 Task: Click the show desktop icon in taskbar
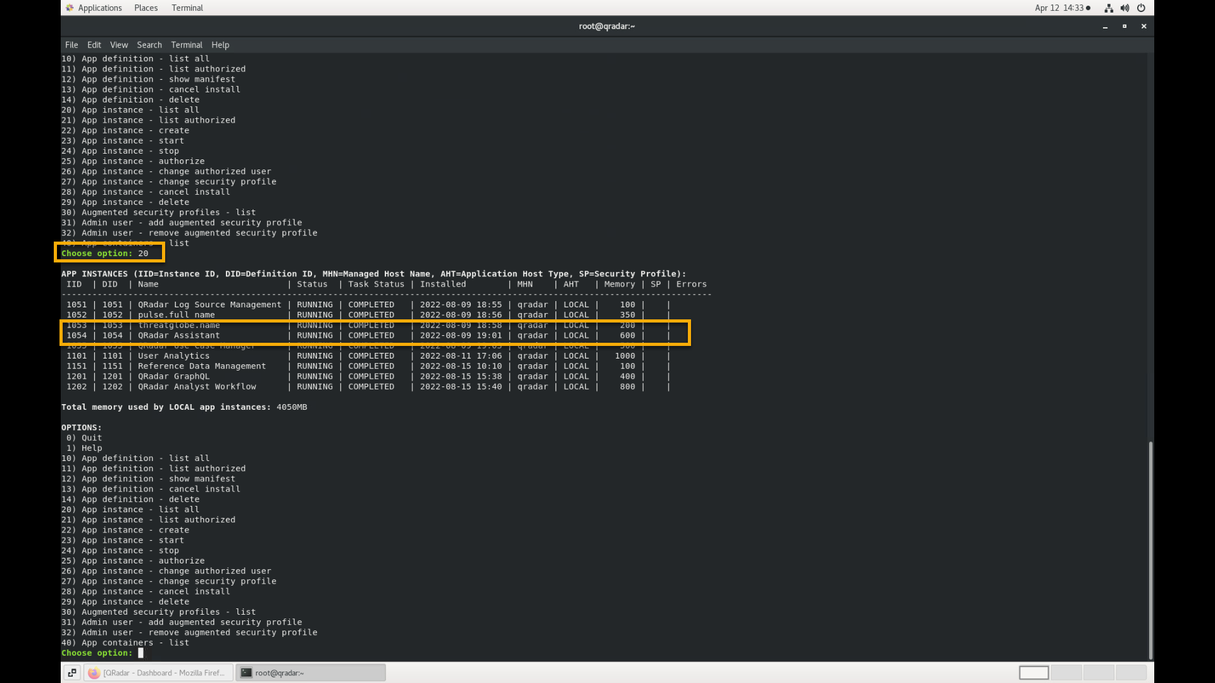click(x=72, y=673)
